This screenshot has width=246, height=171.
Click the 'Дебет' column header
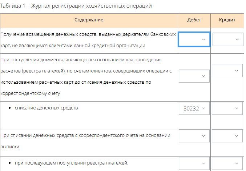(194, 20)
